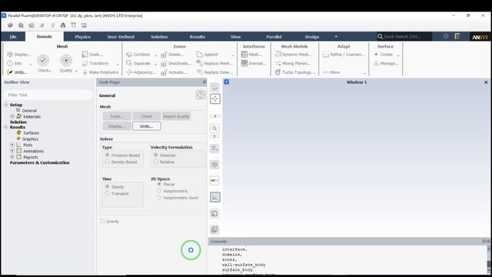Viewport: 492px width, 277px height.
Task: Click the Units... button in task page
Action: (x=147, y=126)
